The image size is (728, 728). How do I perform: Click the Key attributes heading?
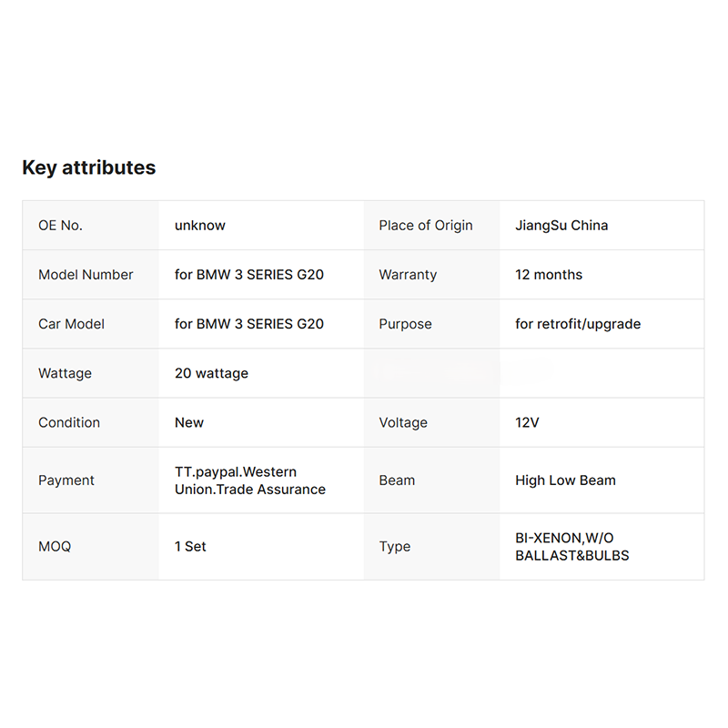[x=88, y=167]
